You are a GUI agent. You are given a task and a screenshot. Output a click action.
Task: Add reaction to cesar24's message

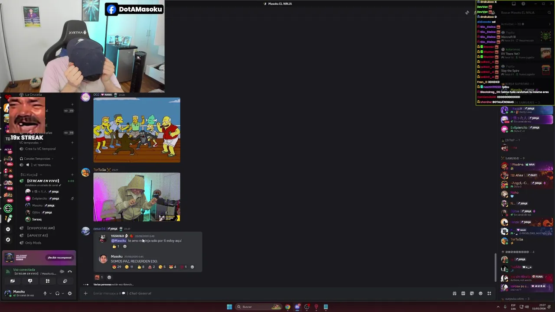[x=109, y=277]
